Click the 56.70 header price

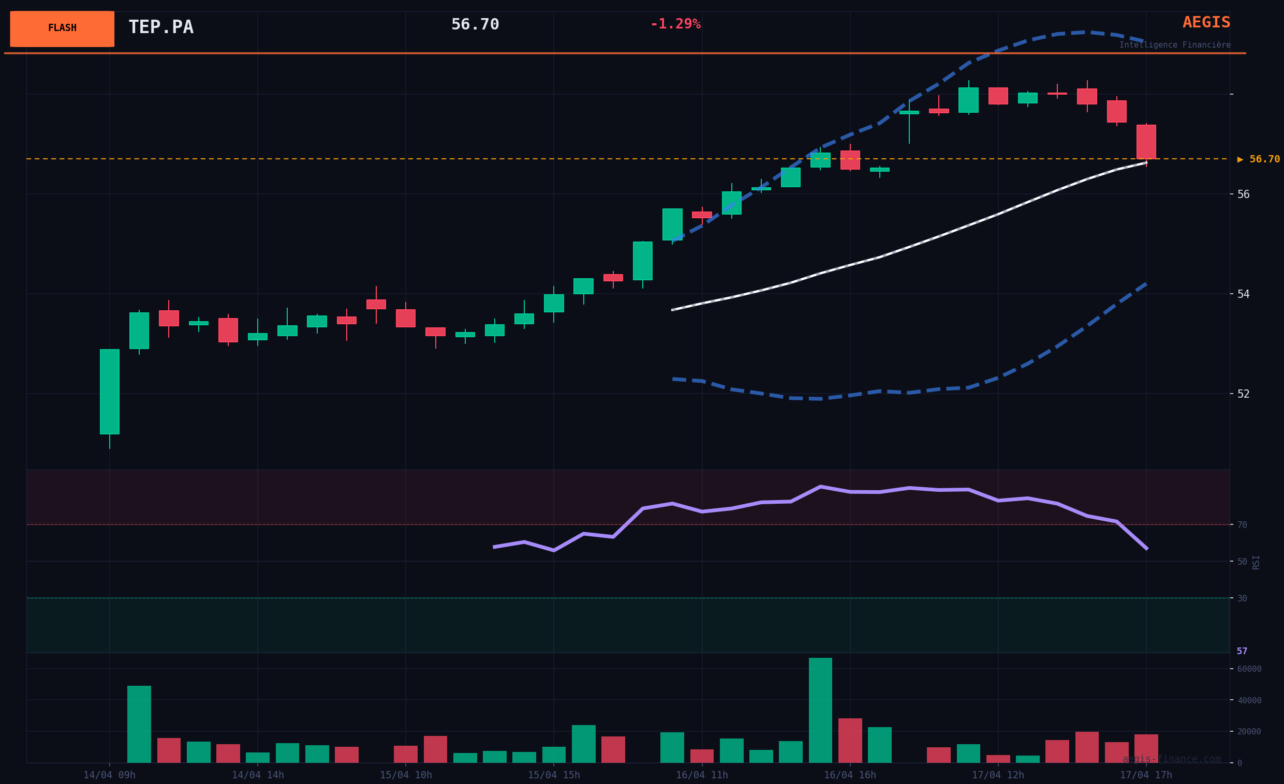[x=475, y=24]
